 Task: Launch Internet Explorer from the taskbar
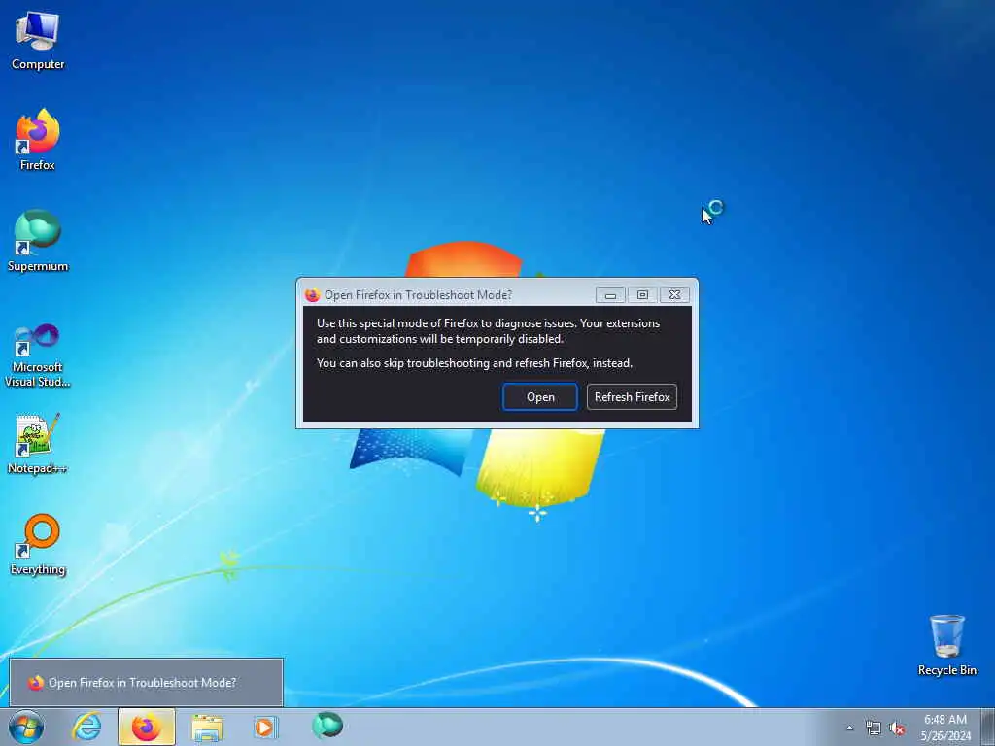tap(86, 727)
